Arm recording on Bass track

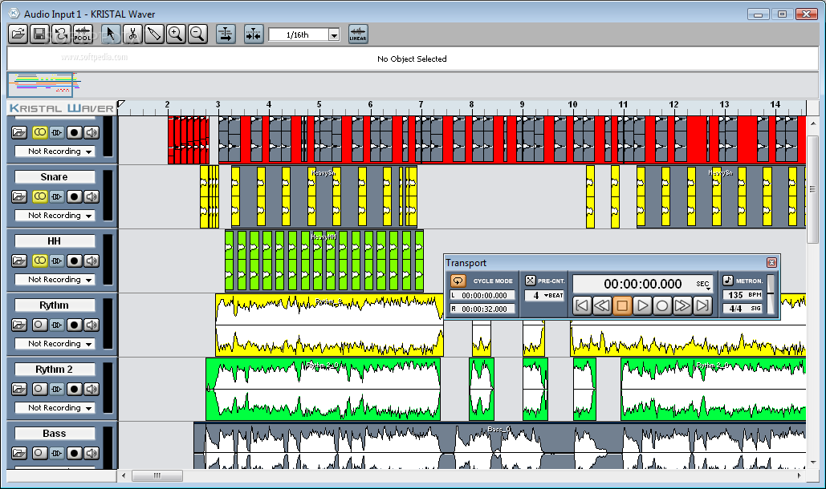[x=75, y=453]
